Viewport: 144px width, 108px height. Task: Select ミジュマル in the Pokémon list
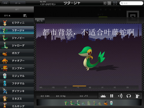coord(17,76)
